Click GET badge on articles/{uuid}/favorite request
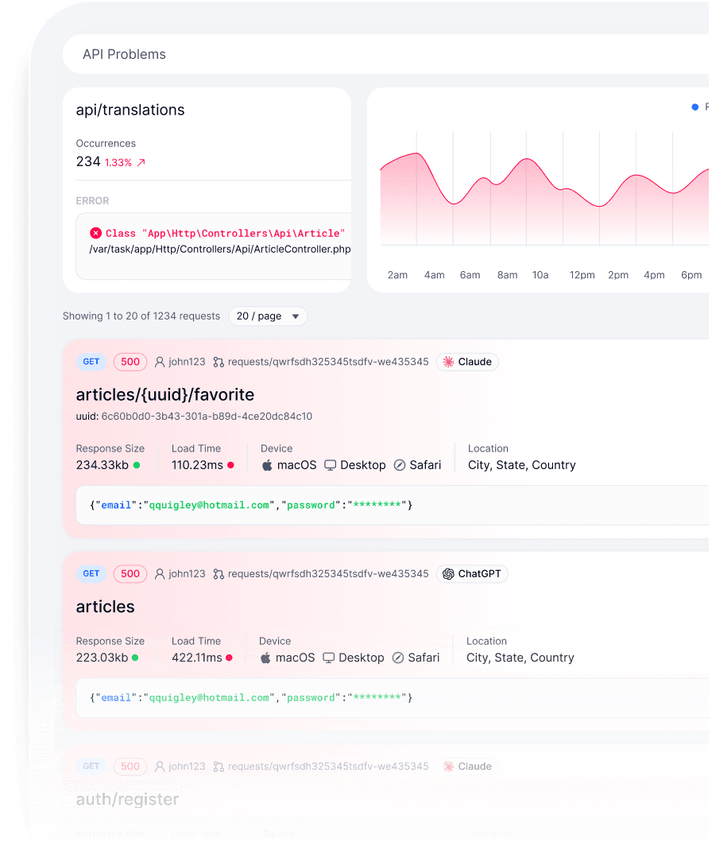The image size is (712, 846). (91, 362)
